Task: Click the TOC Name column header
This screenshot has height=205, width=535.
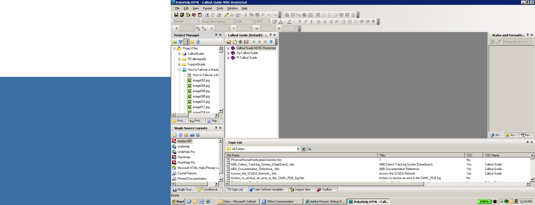Action: tap(506, 155)
